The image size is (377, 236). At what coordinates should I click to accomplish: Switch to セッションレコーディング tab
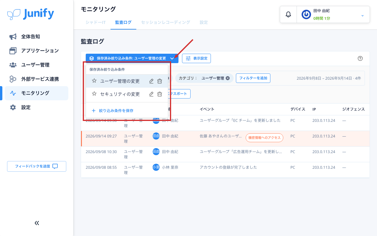click(166, 22)
